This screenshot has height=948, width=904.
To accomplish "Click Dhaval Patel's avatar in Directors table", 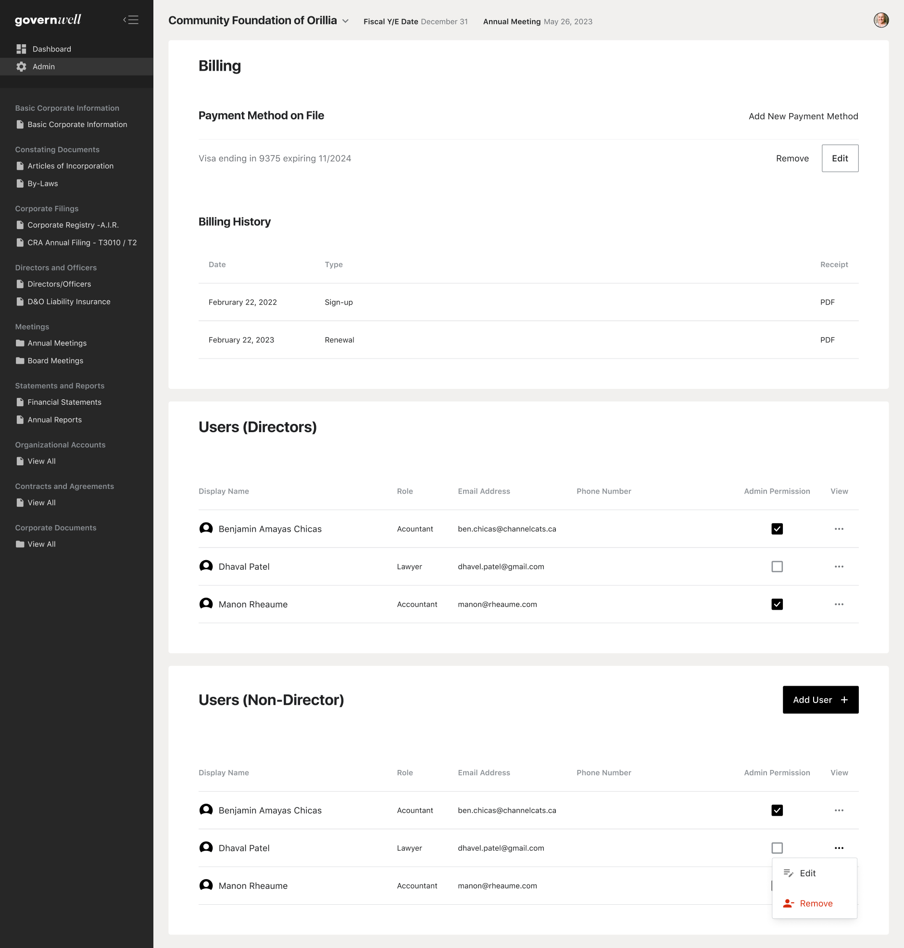I will coord(206,566).
